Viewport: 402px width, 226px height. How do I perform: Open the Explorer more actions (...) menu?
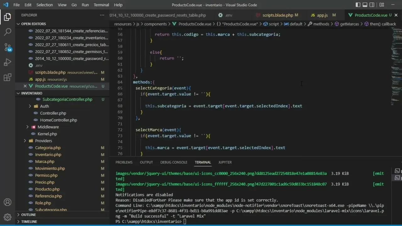tap(102, 15)
